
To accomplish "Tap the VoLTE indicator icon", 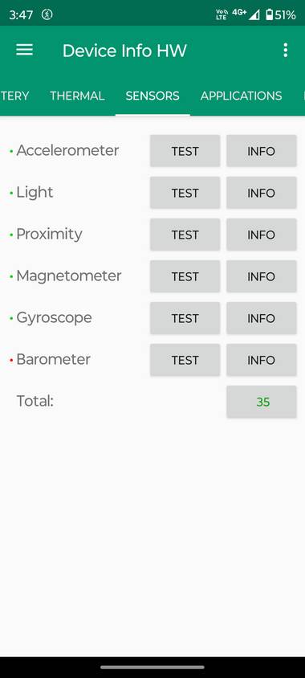I will [x=222, y=14].
